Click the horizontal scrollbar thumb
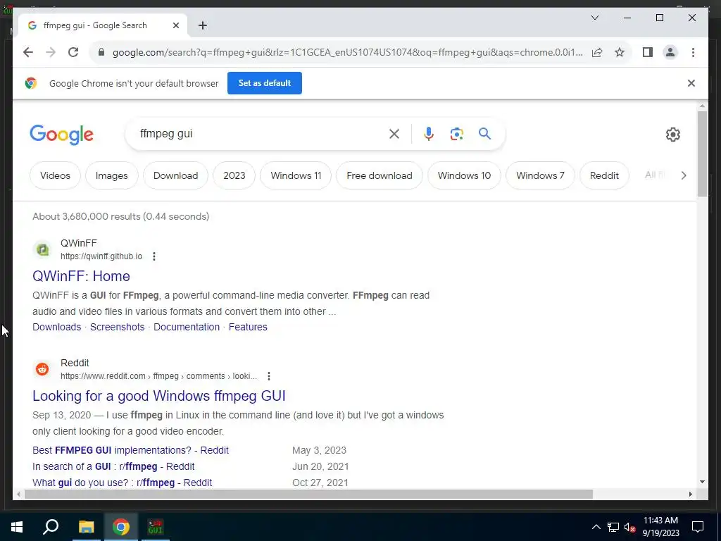721x541 pixels. click(308, 495)
